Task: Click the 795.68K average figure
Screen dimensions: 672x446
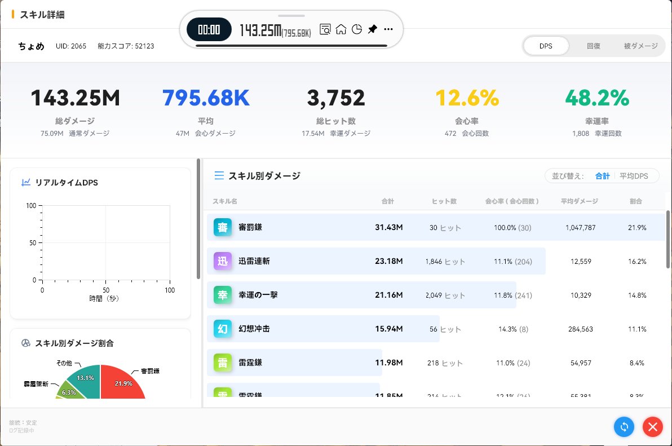Action: tap(206, 98)
